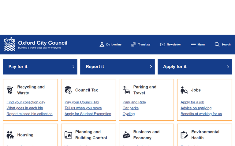Select Pay your Council Tax link
Viewport: 235px width, 146px height.
(82, 102)
